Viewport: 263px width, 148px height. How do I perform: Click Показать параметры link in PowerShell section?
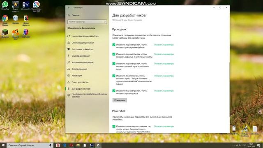click(164, 126)
